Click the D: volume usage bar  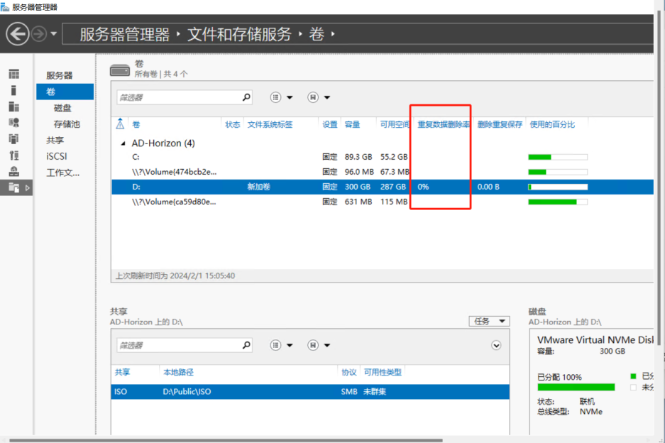point(558,187)
